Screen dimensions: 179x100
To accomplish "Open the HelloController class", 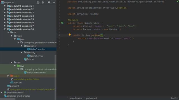I will [38, 49].
